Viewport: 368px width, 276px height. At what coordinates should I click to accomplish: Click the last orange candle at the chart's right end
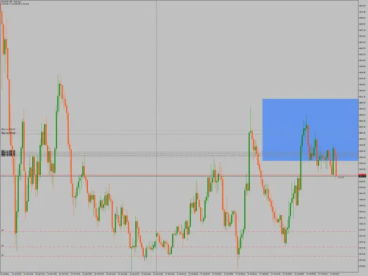tap(336, 165)
